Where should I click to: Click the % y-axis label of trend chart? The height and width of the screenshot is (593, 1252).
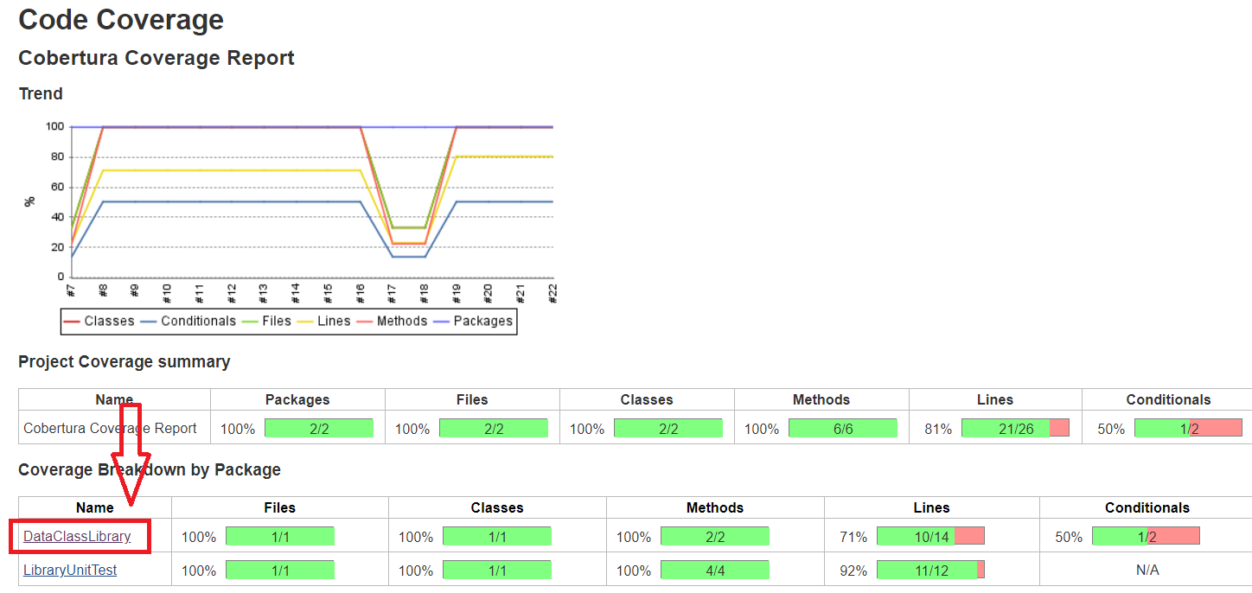pos(30,201)
